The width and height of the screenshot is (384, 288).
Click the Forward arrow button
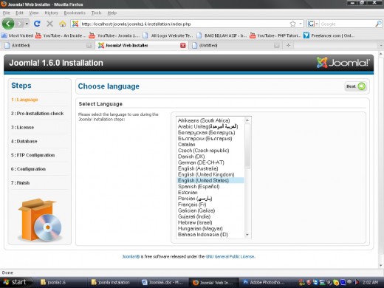[20, 24]
